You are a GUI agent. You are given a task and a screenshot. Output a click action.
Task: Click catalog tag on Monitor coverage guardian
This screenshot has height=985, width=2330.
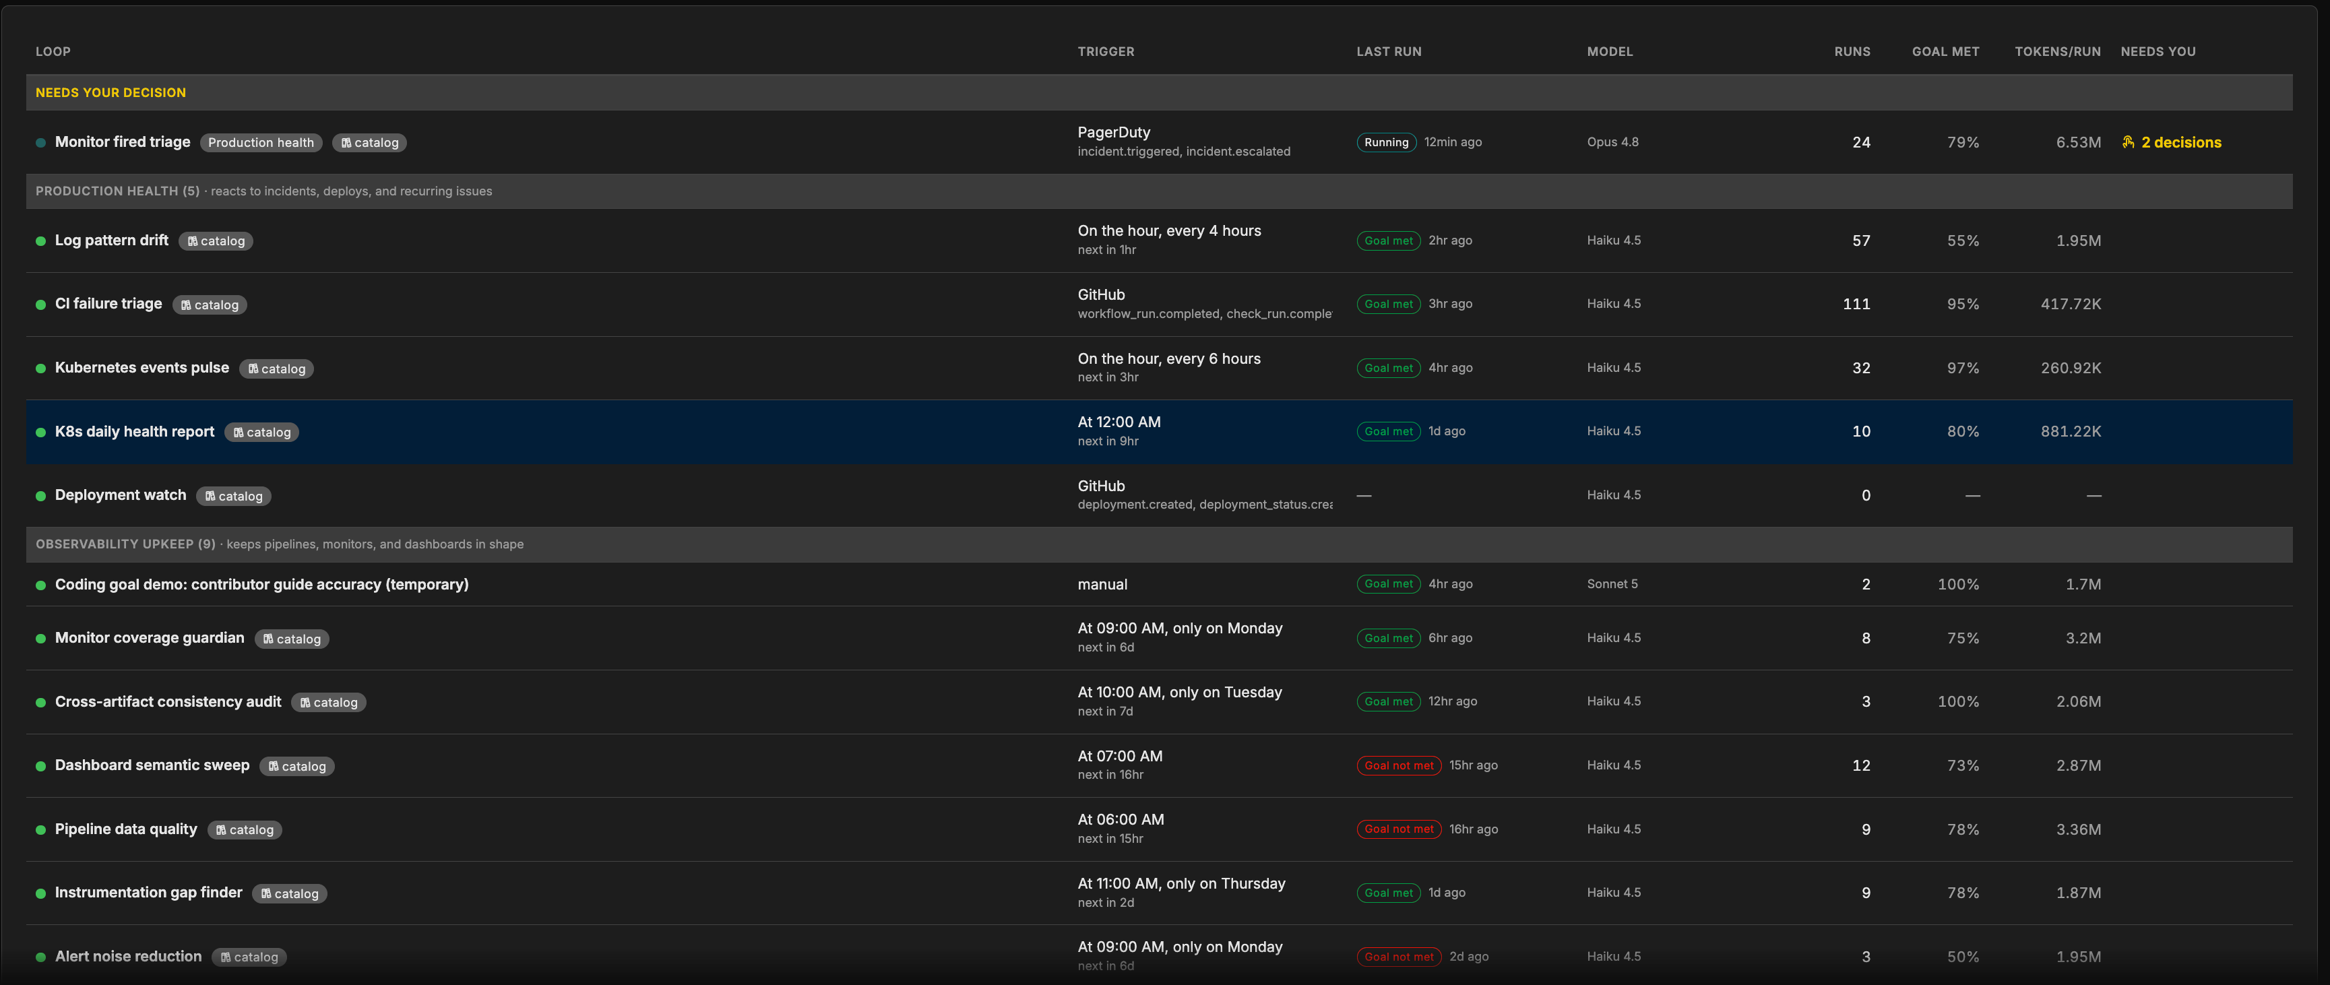tap(291, 639)
